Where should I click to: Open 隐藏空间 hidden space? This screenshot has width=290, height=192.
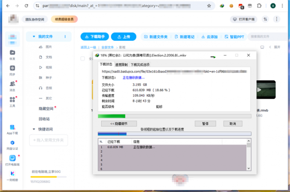[x=46, y=108]
